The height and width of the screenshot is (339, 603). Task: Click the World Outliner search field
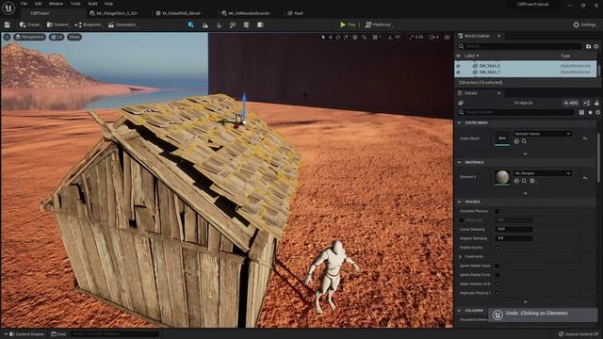coord(520,46)
